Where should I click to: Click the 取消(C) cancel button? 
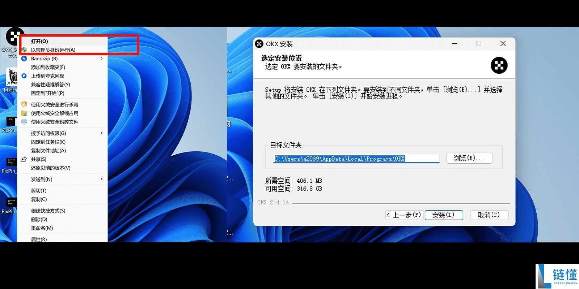[489, 215]
